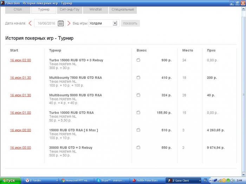Viewport: 246px width, 184px height.
Task: Click the Start column header
Action: click(14, 50)
